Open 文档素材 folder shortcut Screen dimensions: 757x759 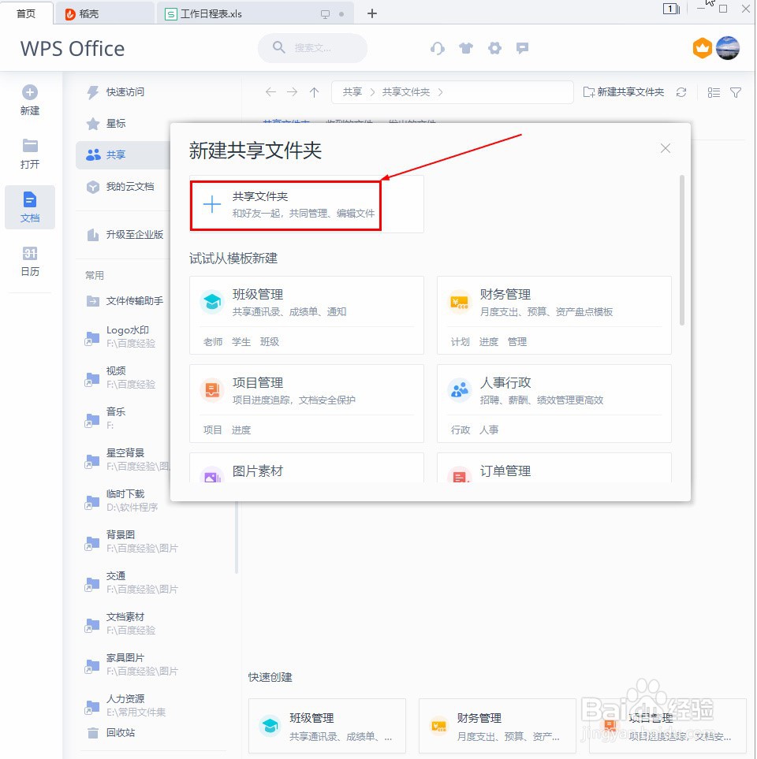(121, 623)
